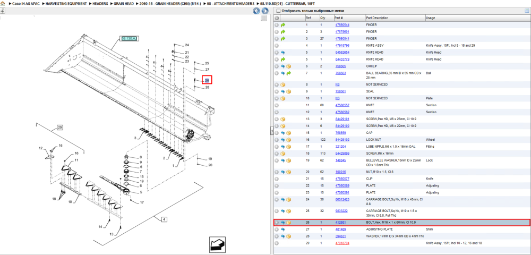This screenshot has height=255, width=531.
Task: Click the round add icon for KNIFE ASSY 47918796
Action: pyautogui.click(x=277, y=45)
